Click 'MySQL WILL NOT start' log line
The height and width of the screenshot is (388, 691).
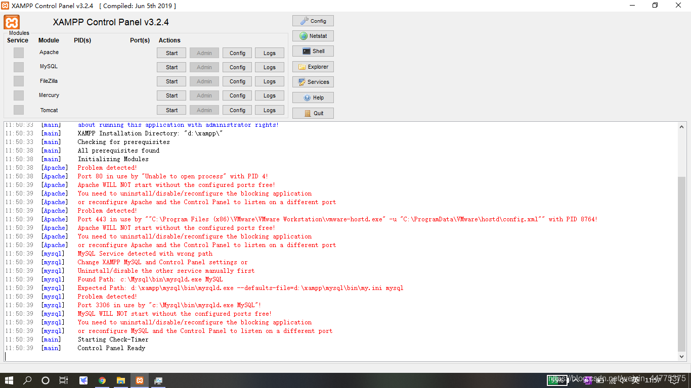(x=175, y=314)
